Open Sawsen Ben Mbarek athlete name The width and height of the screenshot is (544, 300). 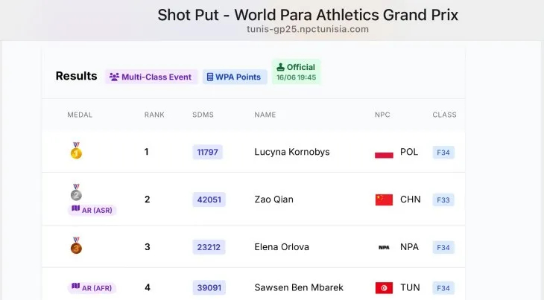(299, 287)
